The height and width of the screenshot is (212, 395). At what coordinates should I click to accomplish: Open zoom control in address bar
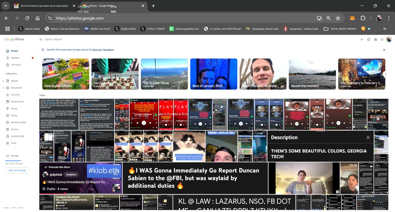tap(329, 18)
